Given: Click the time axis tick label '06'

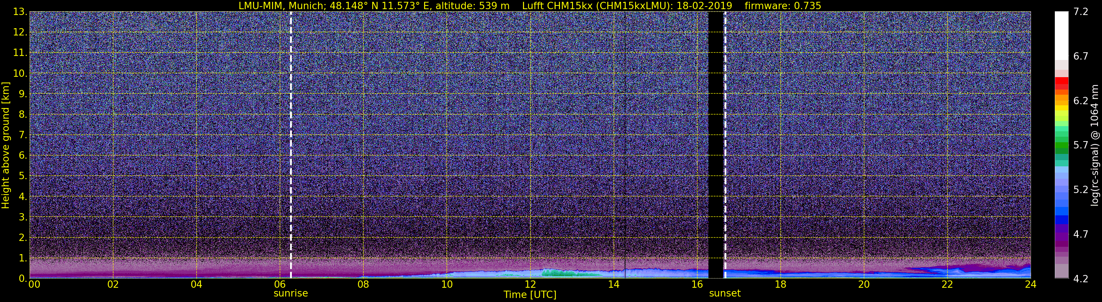Looking at the screenshot, I should click(x=280, y=284).
